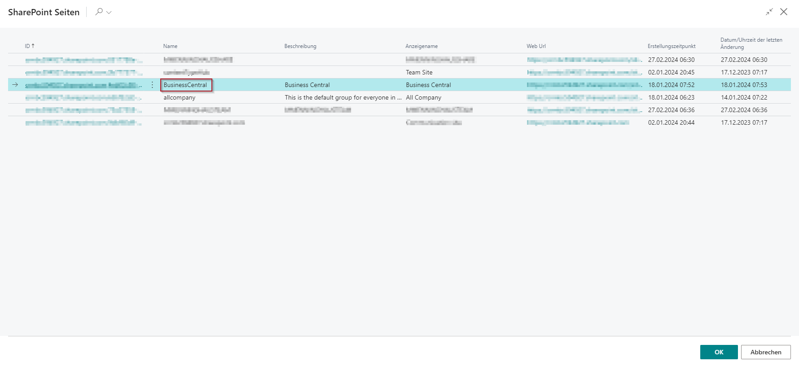Screen dimensions: 799x366
Task: Click the Team Site display name cell
Action: click(x=419, y=72)
